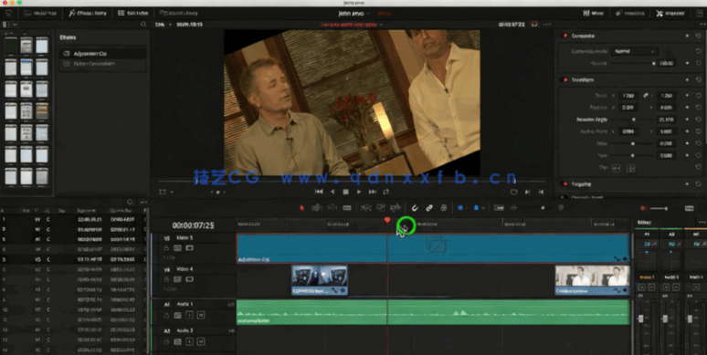Click the Zoom X value field
This screenshot has height=355, width=707.
(x=628, y=96)
